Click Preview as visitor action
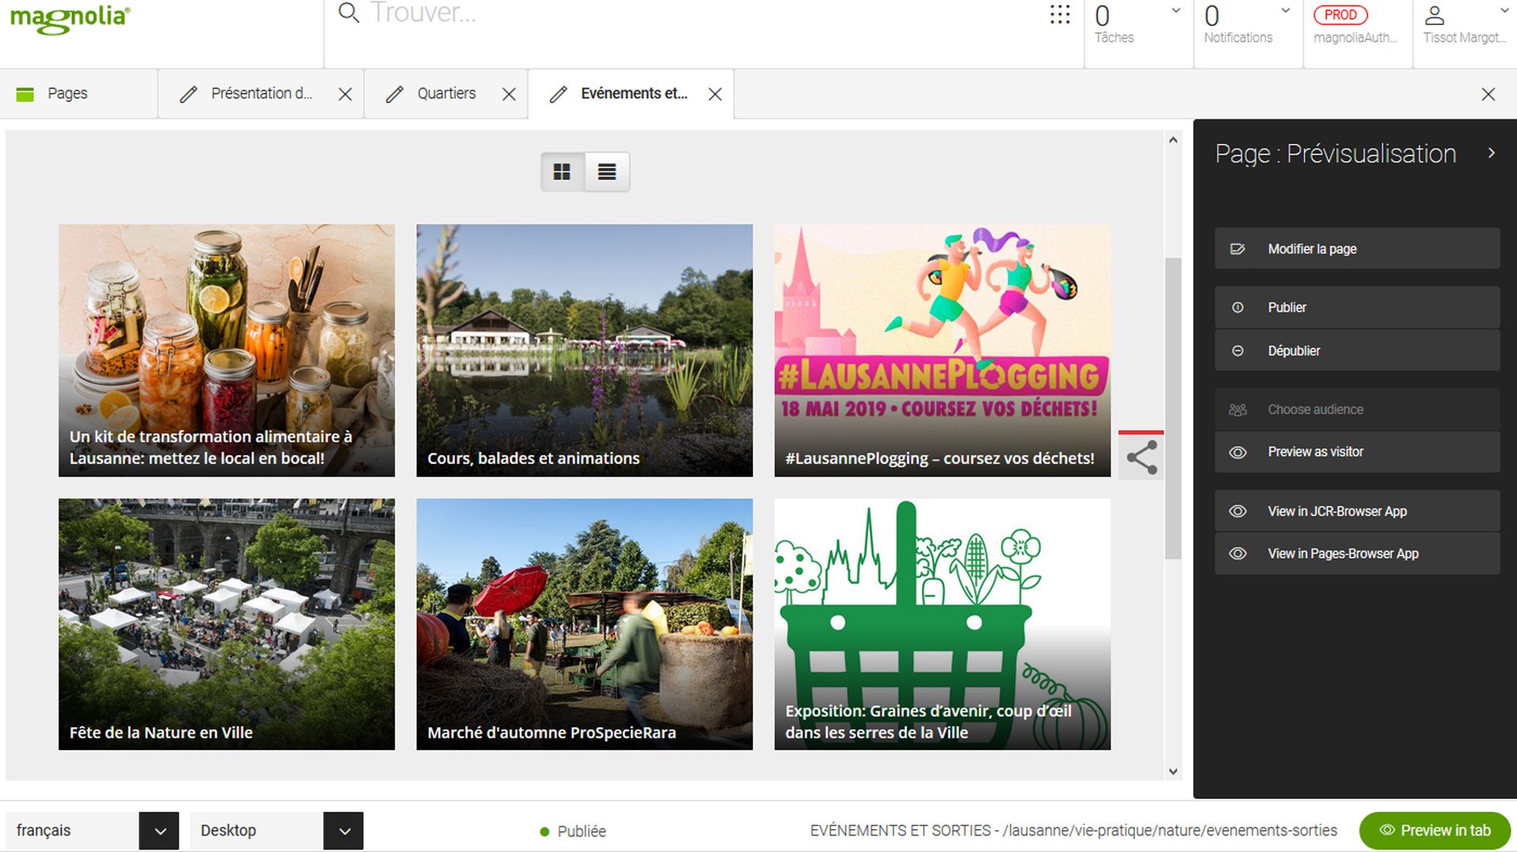The image size is (1517, 852). [x=1357, y=452]
